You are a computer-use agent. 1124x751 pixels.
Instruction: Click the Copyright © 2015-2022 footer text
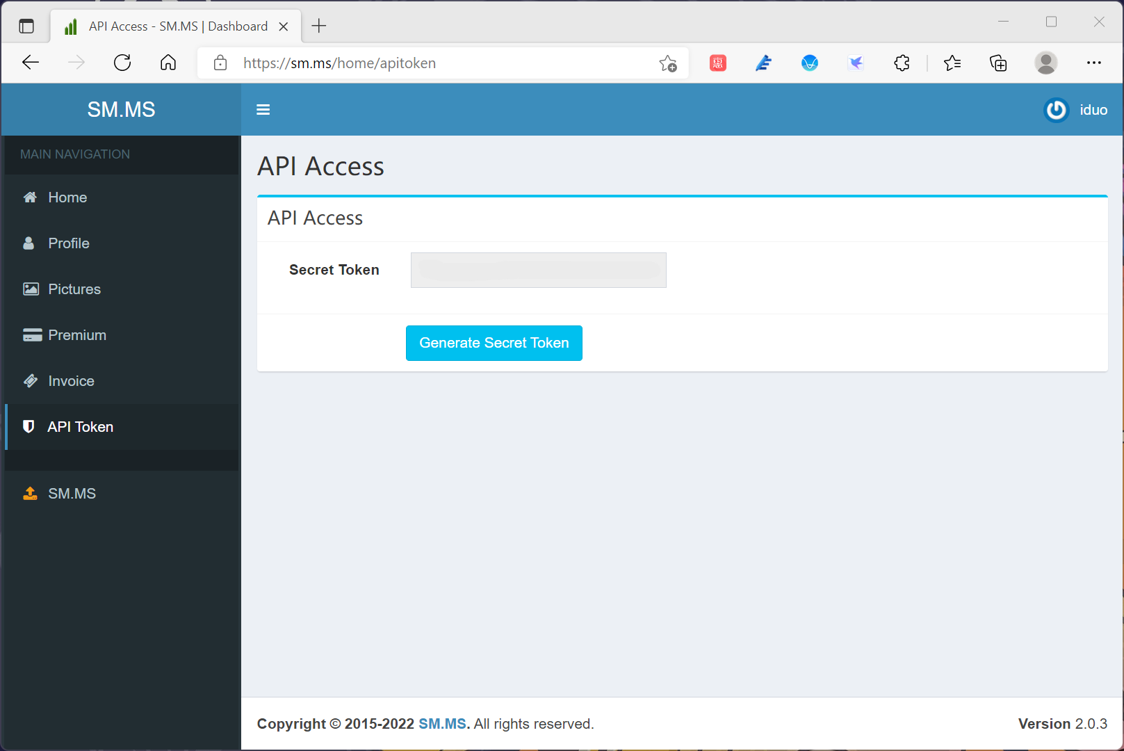point(336,724)
